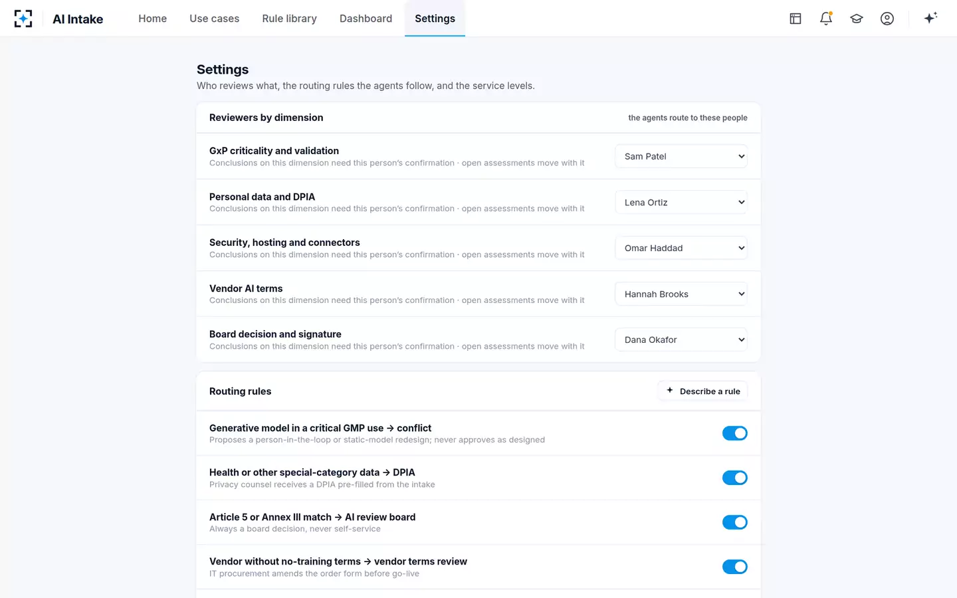Click the 'Privacy counsel receives a DPIA' description
This screenshot has height=598, width=957.
pos(322,484)
